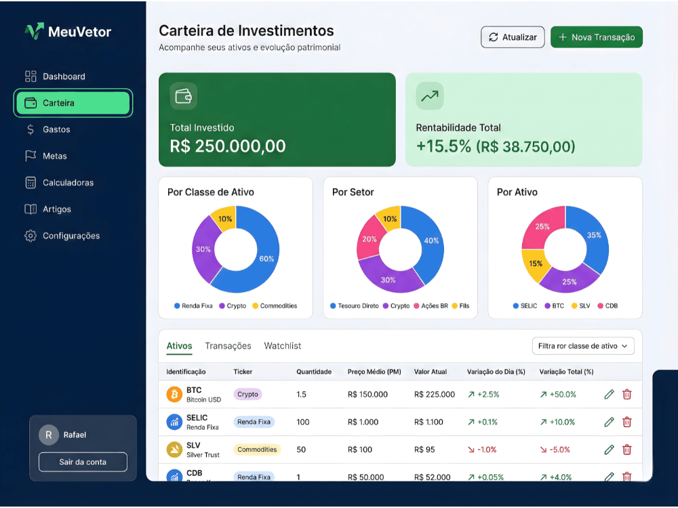Click Rafael's profile avatar
The height and width of the screenshot is (508, 678).
[48, 434]
